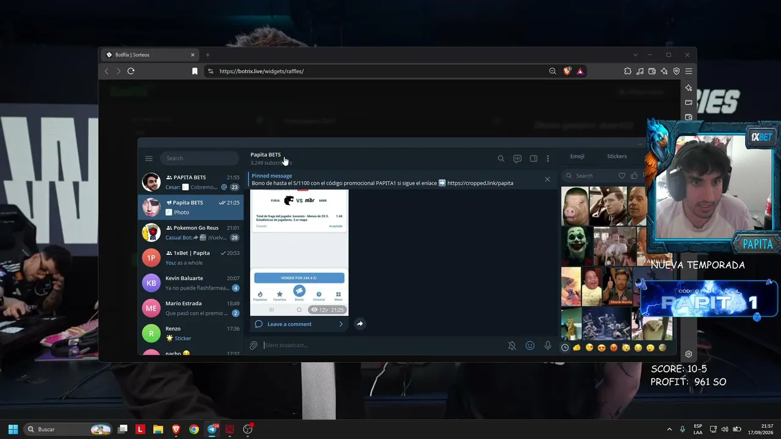
Task: Open the media control music note icon
Action: (639, 71)
